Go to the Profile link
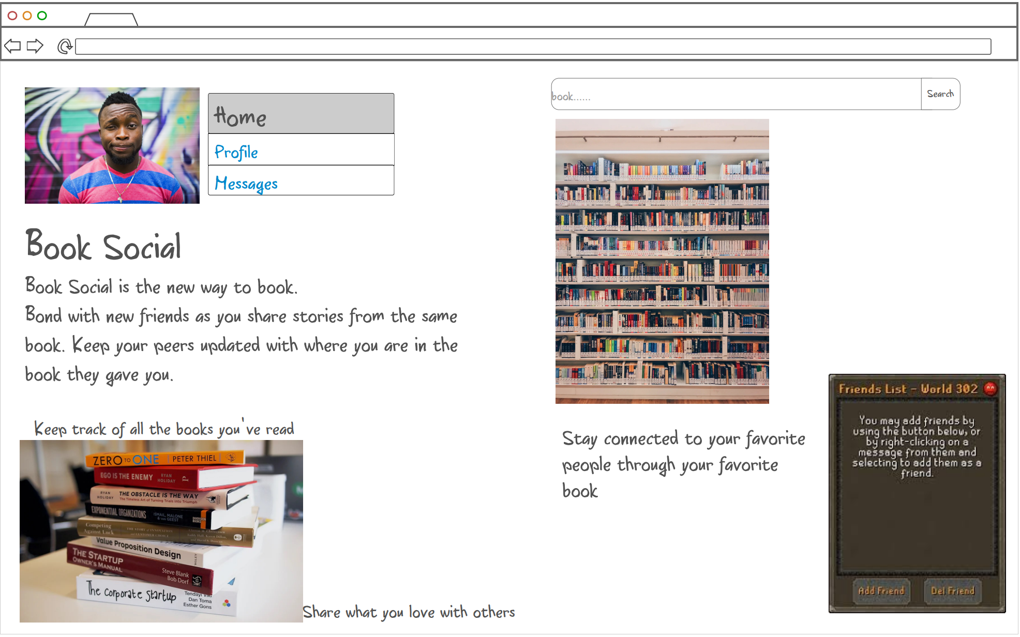The height and width of the screenshot is (637, 1020). (x=301, y=150)
